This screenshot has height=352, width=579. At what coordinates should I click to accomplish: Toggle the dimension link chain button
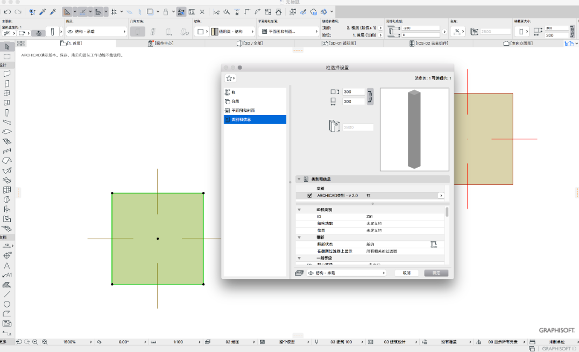click(x=370, y=97)
